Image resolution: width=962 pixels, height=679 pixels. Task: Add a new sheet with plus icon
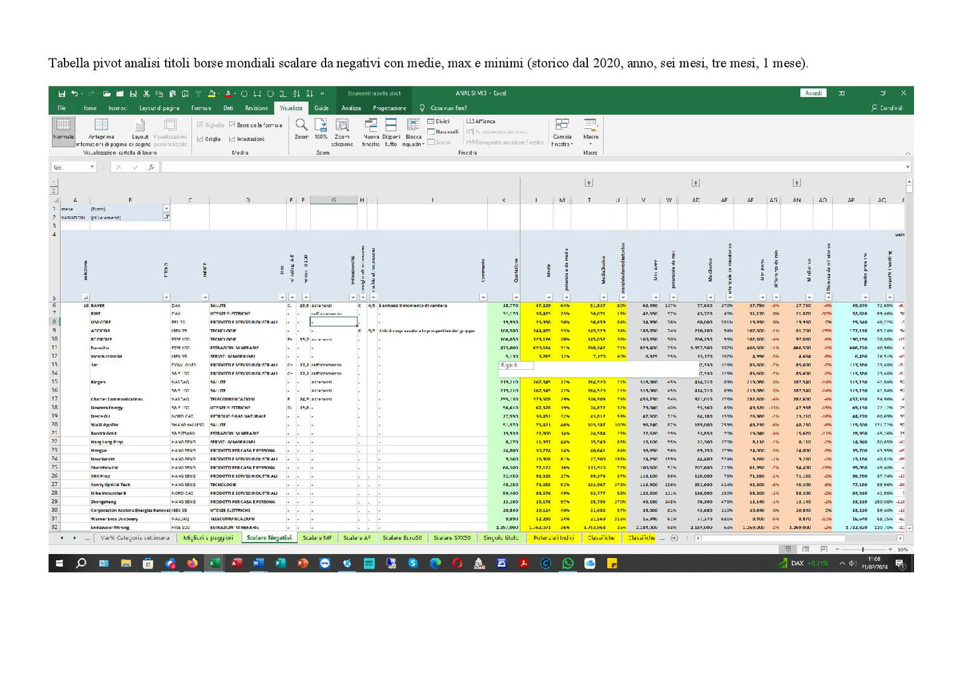(x=674, y=538)
